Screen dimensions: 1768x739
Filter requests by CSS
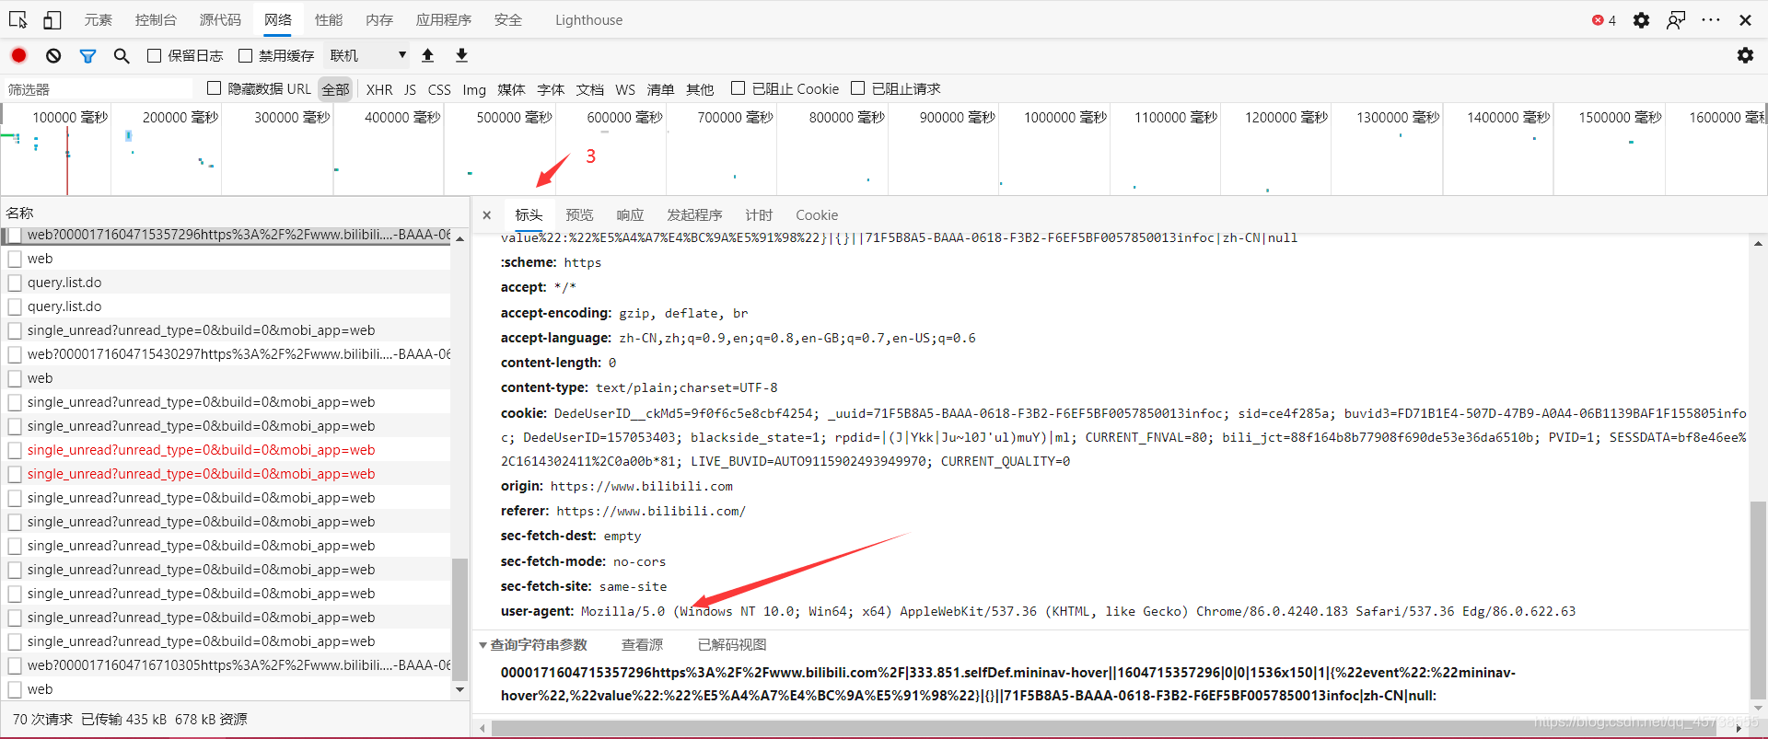tap(439, 89)
